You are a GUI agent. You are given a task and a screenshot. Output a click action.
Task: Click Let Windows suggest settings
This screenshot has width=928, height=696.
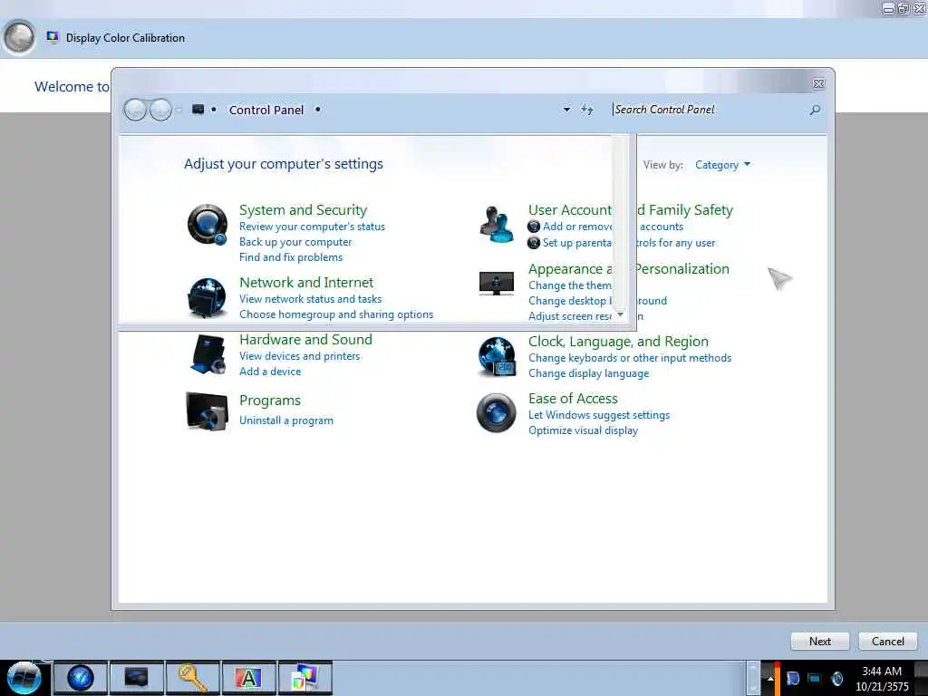[x=599, y=415]
